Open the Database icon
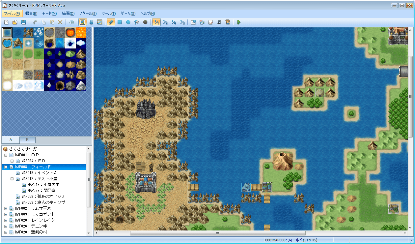Screen dimensions: 415x244 tap(193, 22)
